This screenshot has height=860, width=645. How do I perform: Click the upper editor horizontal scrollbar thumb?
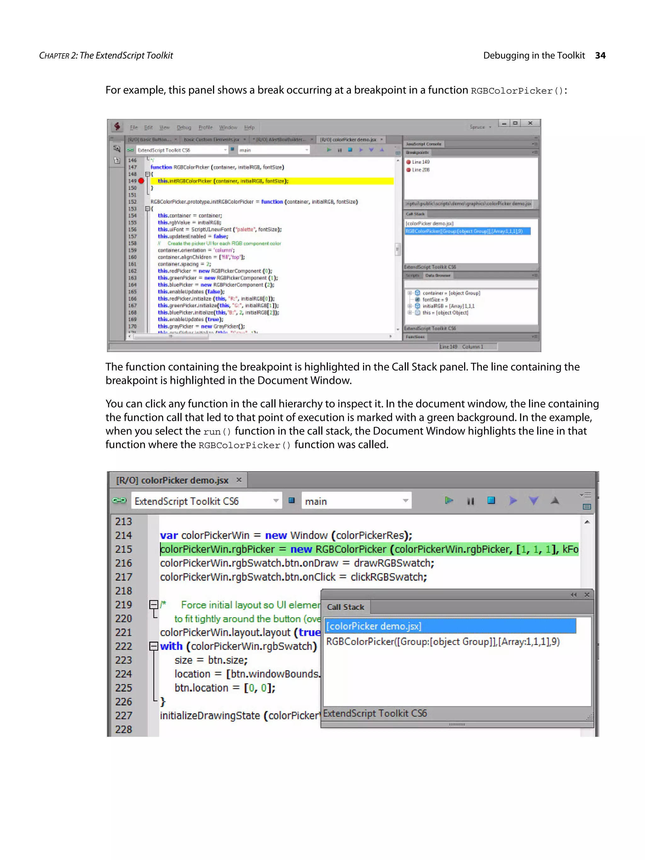pyautogui.click(x=171, y=337)
